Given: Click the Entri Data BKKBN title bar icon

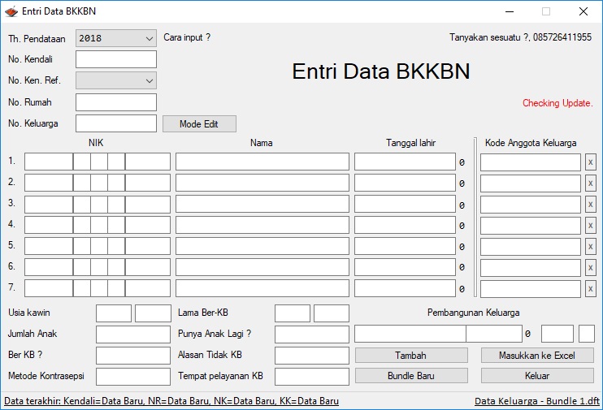Looking at the screenshot, I should 11,11.
